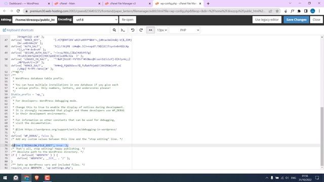Open the Windows Start menu
This screenshot has height=182, width=324.
click(5, 177)
